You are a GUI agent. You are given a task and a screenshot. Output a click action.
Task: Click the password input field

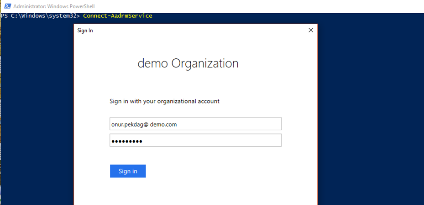tap(195, 140)
